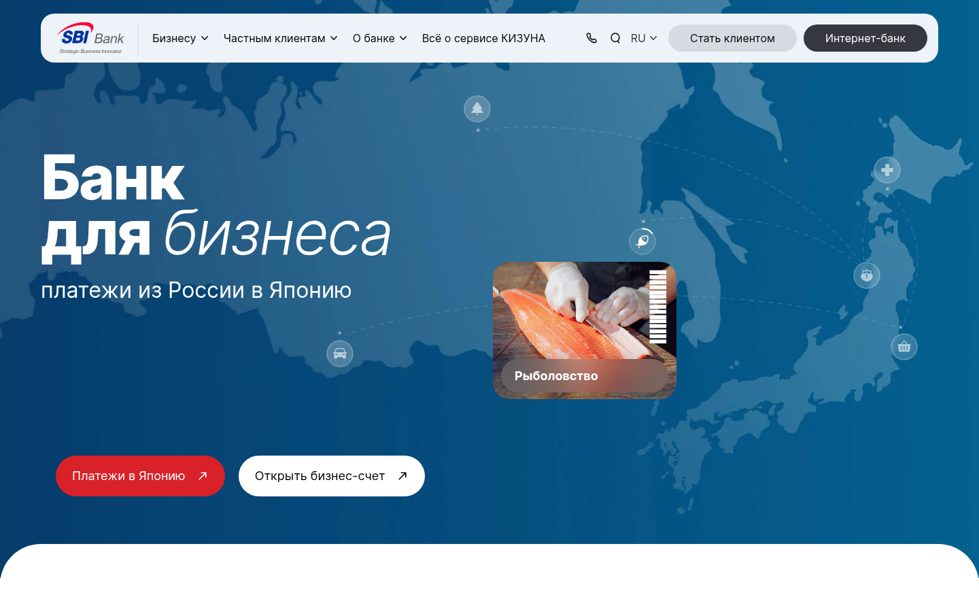Select the tree forestry map marker
This screenshot has width=979, height=612.
477,109
